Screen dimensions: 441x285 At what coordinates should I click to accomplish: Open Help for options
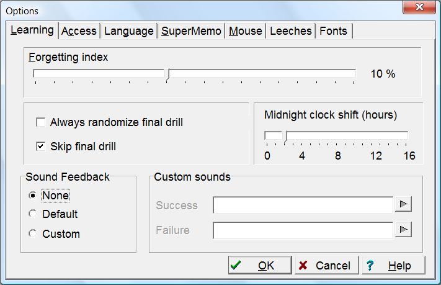point(393,265)
